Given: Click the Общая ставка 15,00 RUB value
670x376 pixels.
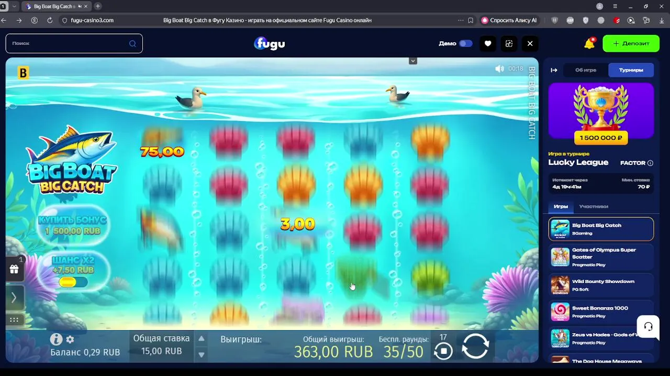Looking at the screenshot, I should click(161, 351).
